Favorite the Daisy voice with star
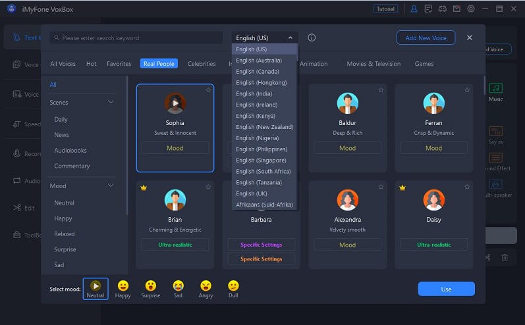Screen dimensions: 525x325 [467, 187]
